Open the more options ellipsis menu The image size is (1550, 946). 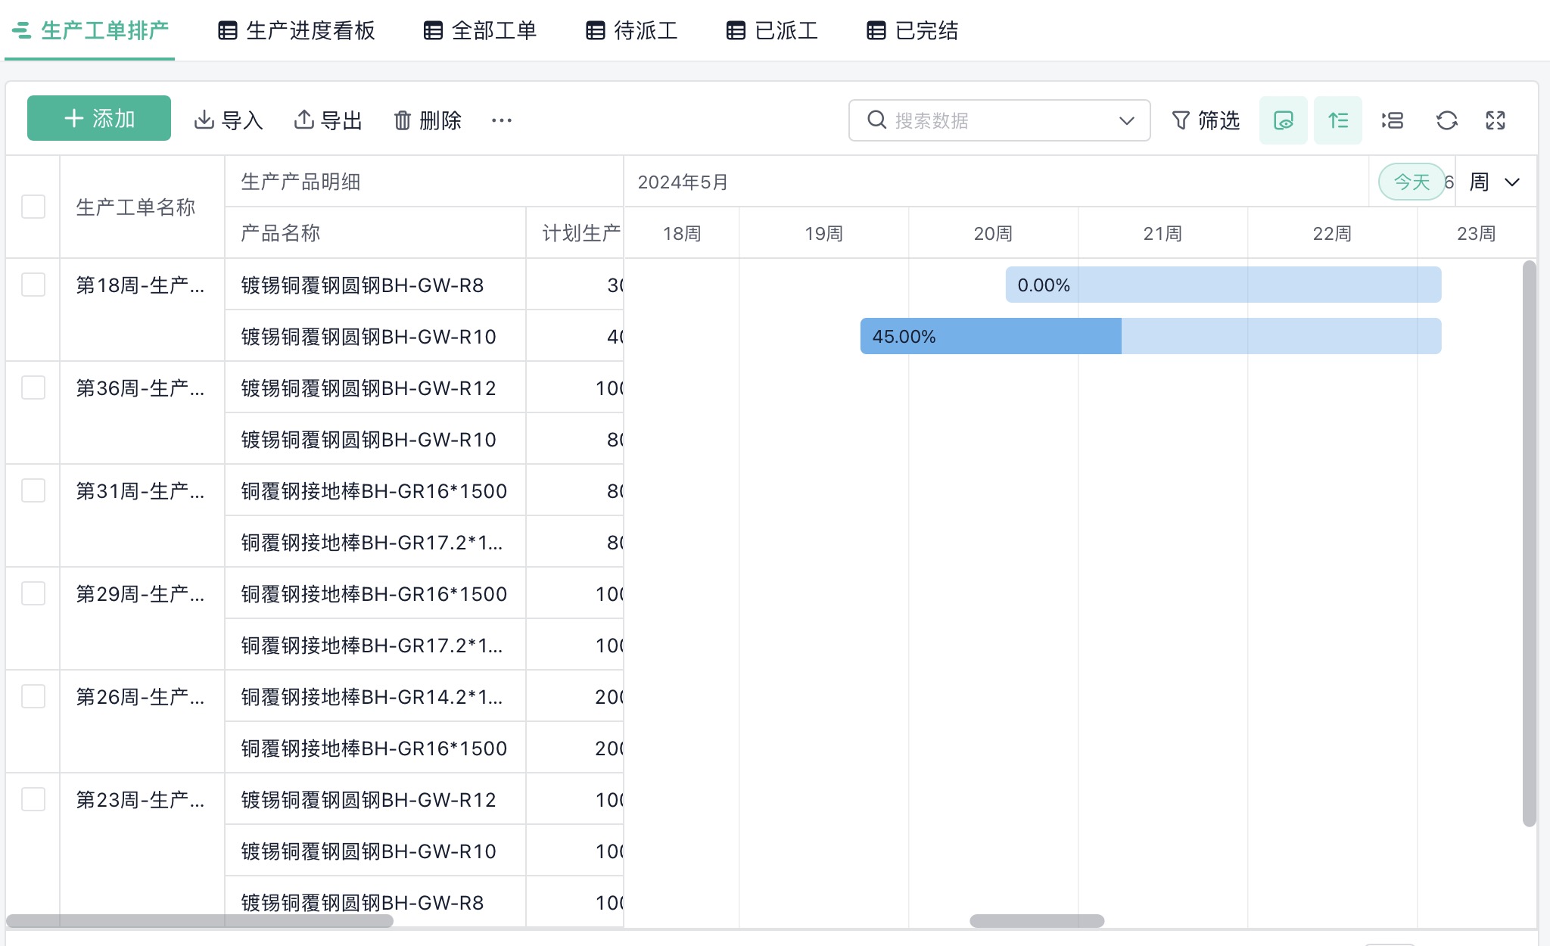pos(501,120)
